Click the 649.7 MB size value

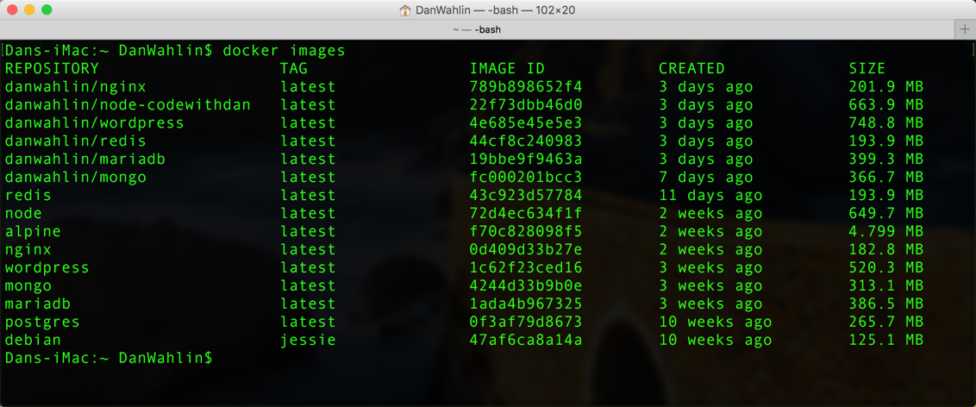click(886, 214)
